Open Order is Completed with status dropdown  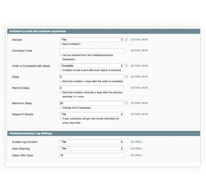(x=91, y=66)
